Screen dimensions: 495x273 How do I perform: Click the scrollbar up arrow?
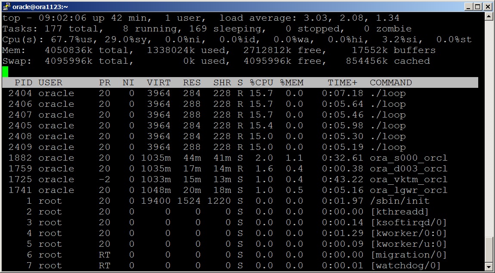488,17
